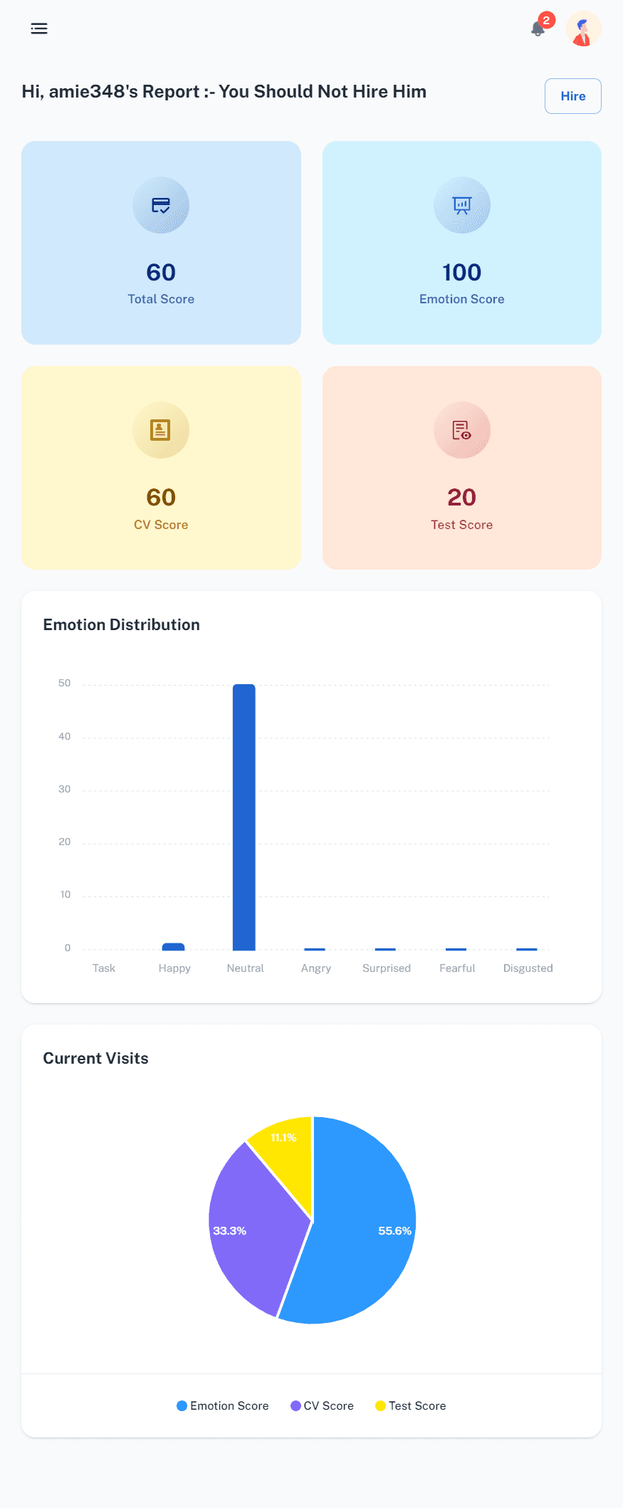Click the Emotion Score presentation icon
The width and height of the screenshot is (623, 1508).
462,205
